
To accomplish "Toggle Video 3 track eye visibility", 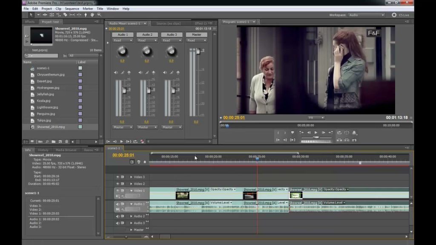I will [118, 177].
